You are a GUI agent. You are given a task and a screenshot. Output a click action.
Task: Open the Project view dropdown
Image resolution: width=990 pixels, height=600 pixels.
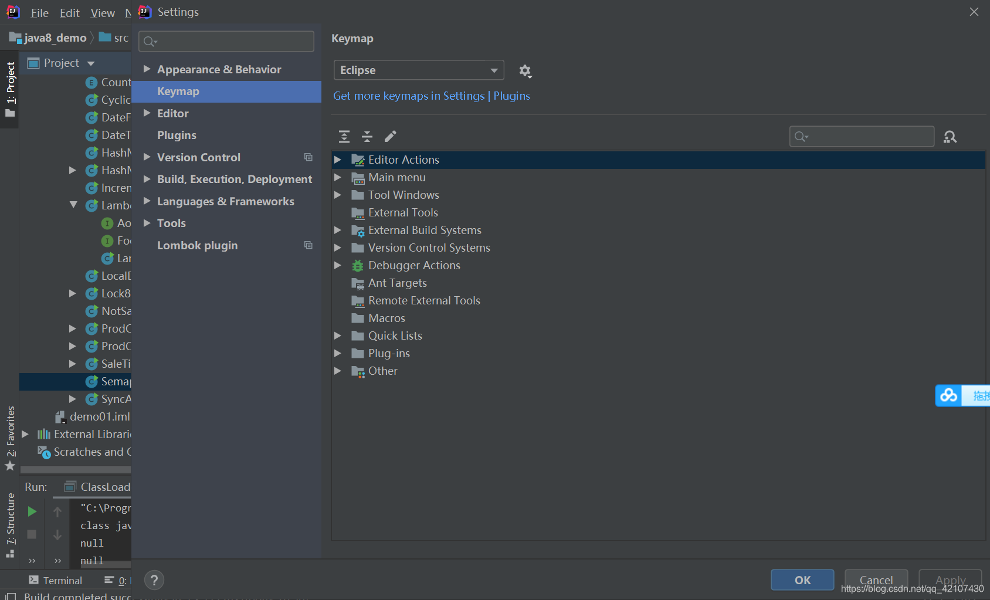click(x=91, y=63)
